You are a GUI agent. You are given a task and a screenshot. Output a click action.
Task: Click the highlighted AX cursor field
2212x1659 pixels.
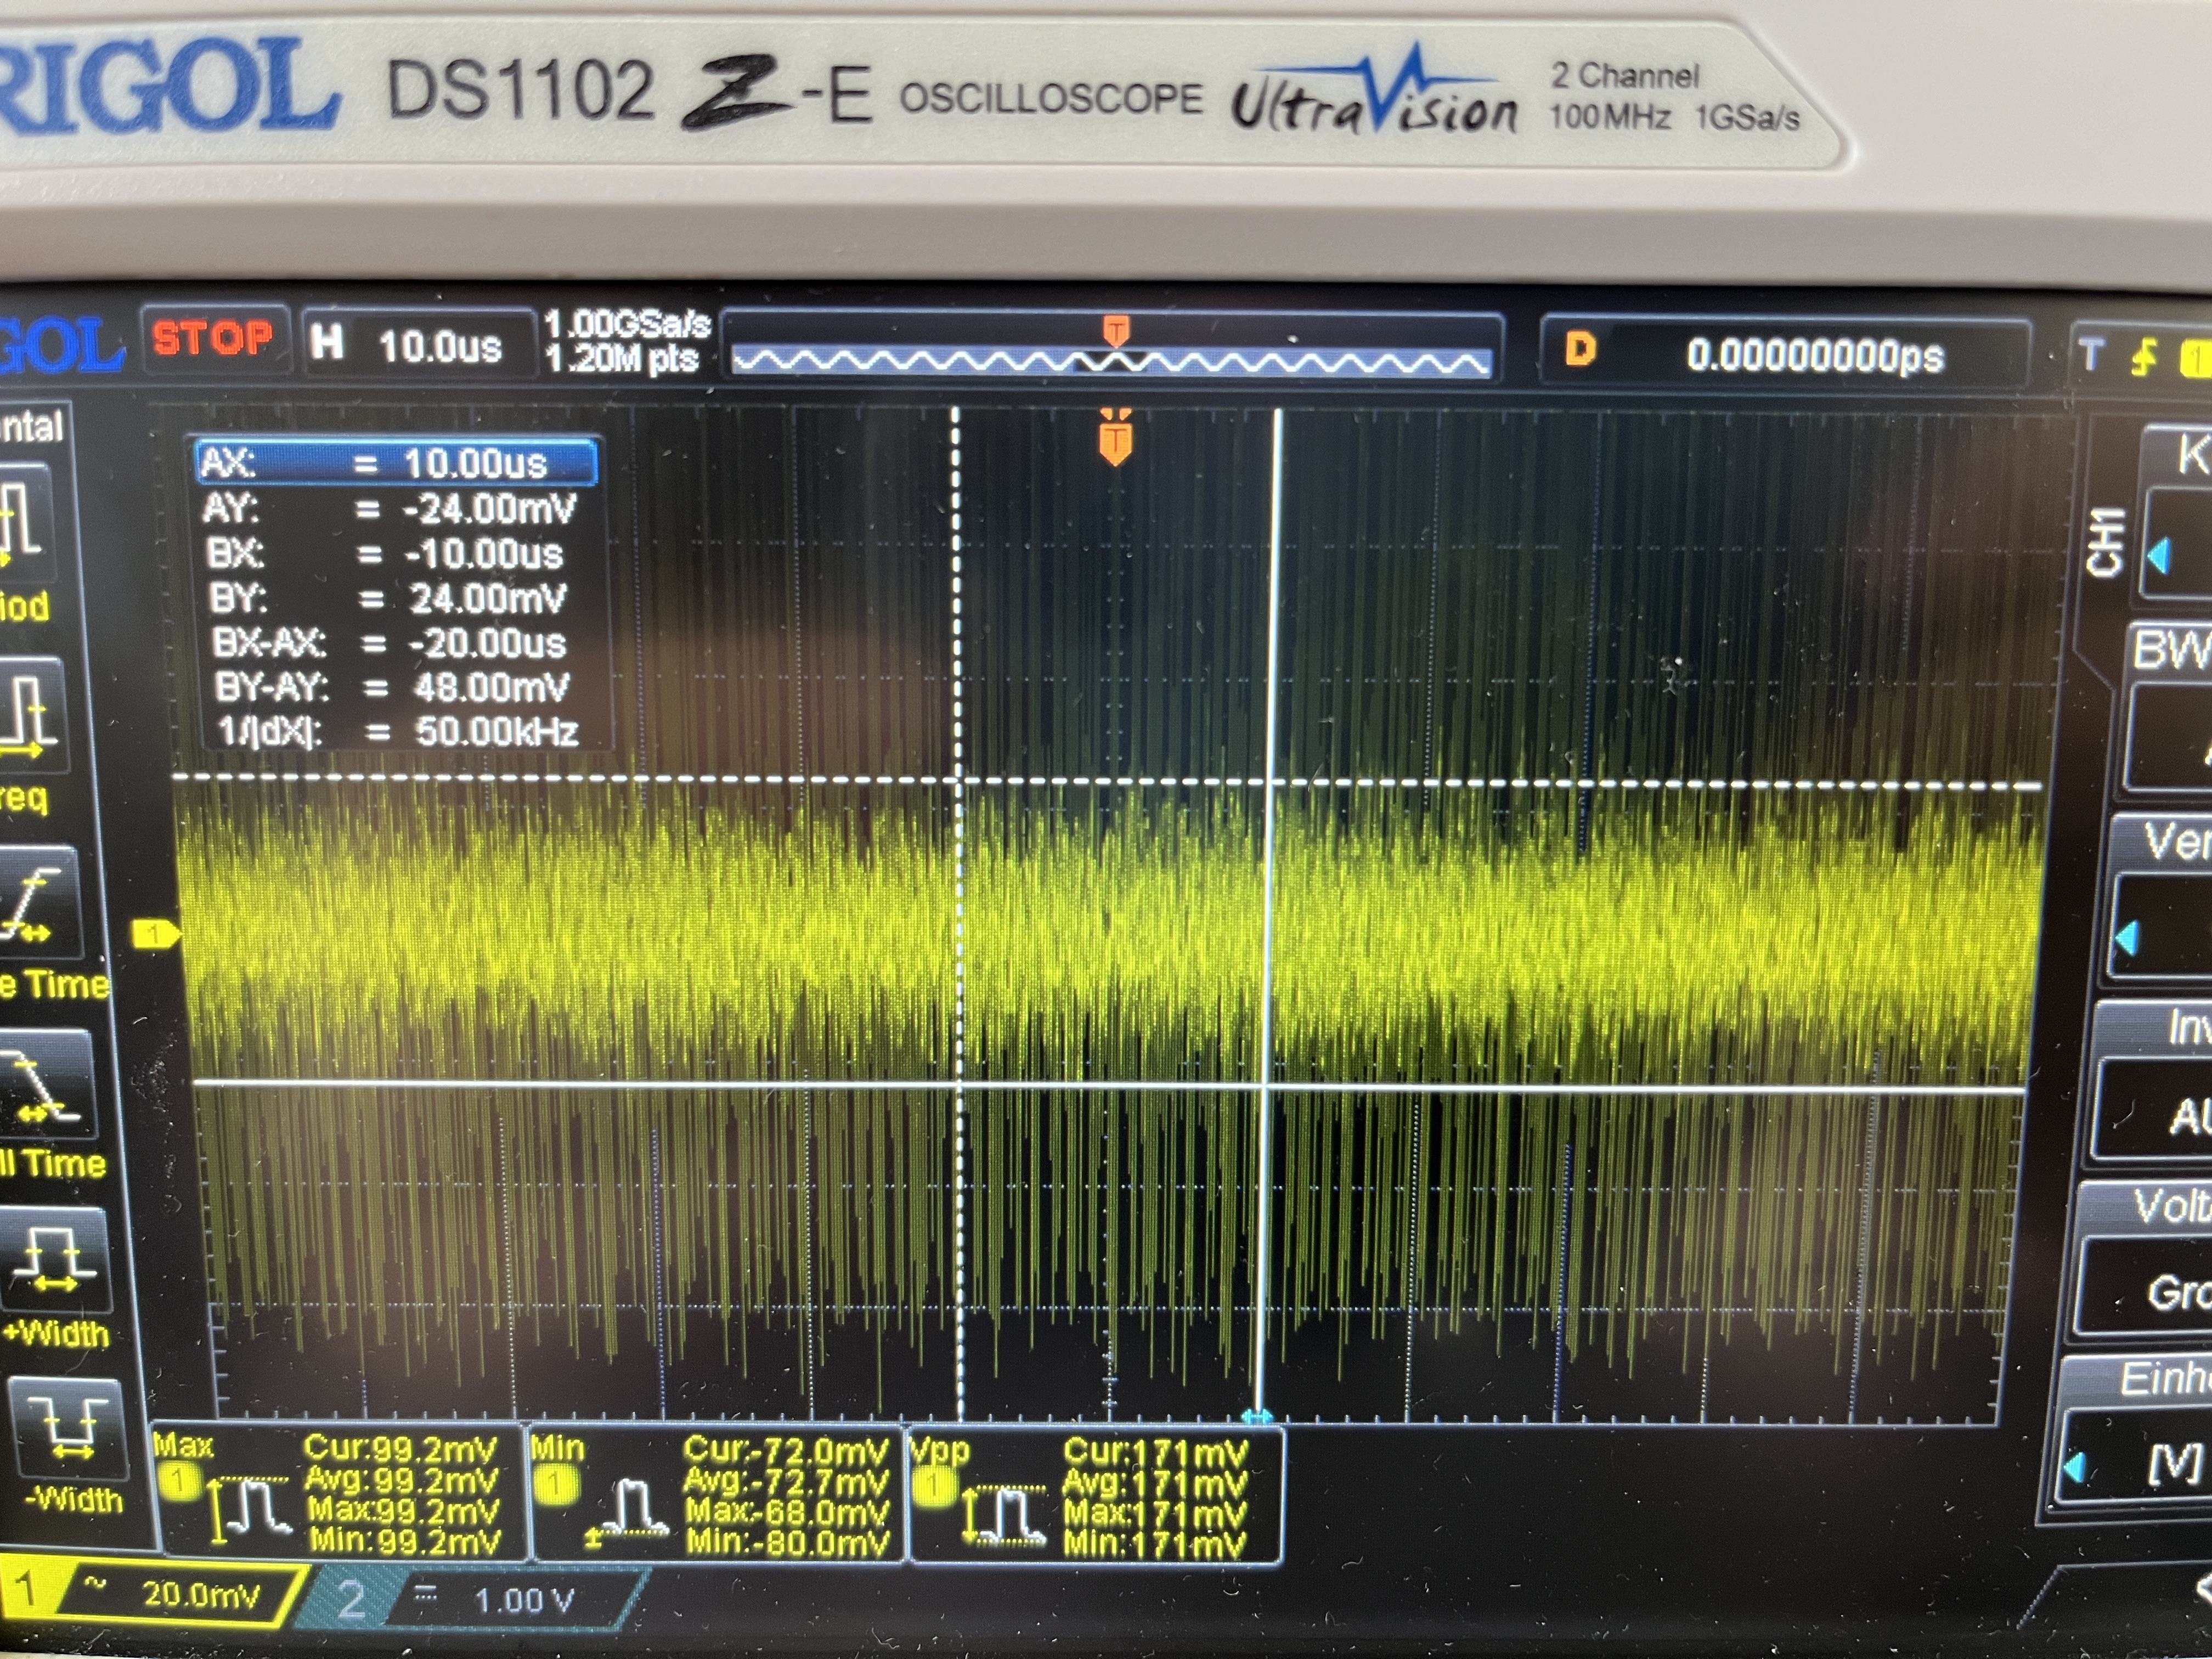coord(397,463)
